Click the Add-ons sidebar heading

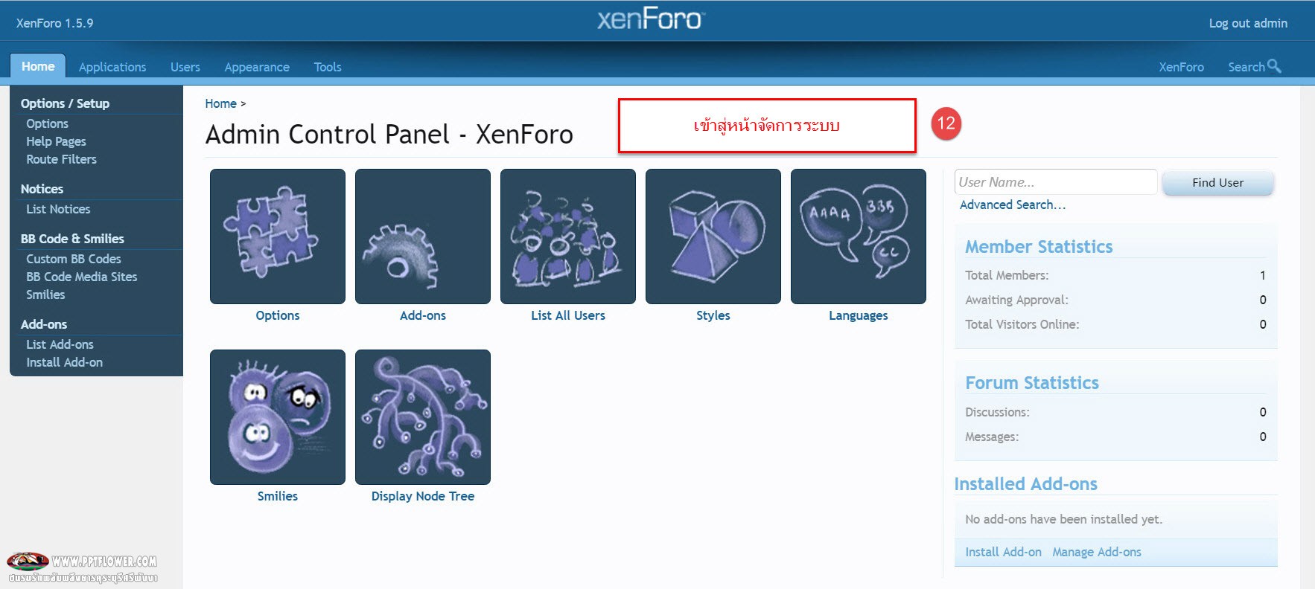tap(44, 324)
